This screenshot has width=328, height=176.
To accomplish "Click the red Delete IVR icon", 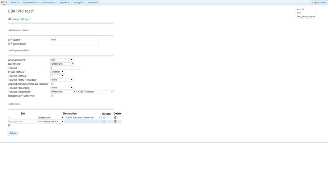I will pyautogui.click(x=9, y=19).
